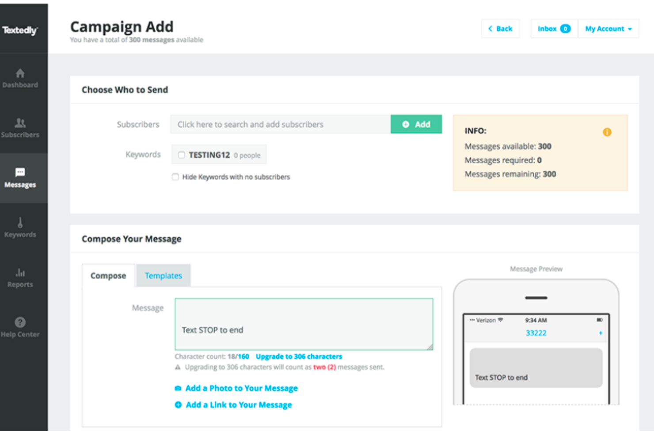Click inside the Message compose textarea
Screen dimensions: 654x436
(304, 324)
